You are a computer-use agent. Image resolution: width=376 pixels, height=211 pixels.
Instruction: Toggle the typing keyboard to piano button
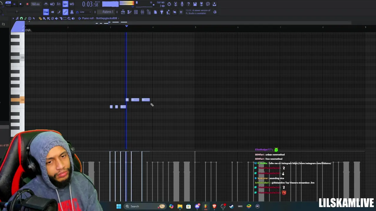click(x=46, y=12)
